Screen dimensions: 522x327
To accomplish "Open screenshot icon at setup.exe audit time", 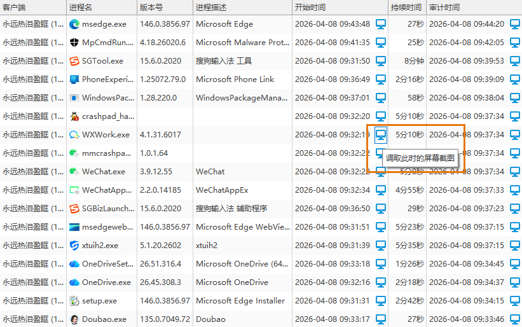I will click(x=516, y=301).
